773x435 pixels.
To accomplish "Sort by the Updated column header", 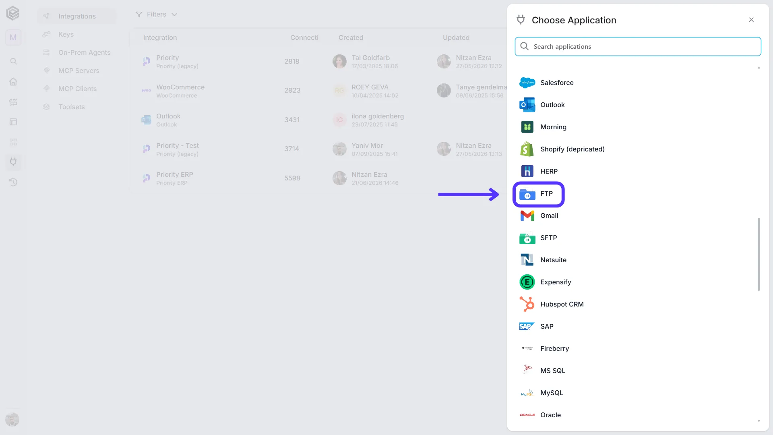I will pos(456,37).
